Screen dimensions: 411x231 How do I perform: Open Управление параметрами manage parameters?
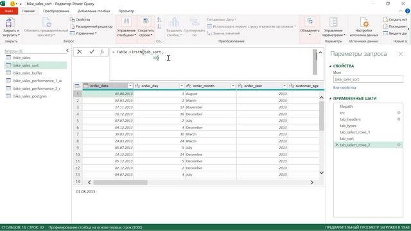click(x=333, y=27)
